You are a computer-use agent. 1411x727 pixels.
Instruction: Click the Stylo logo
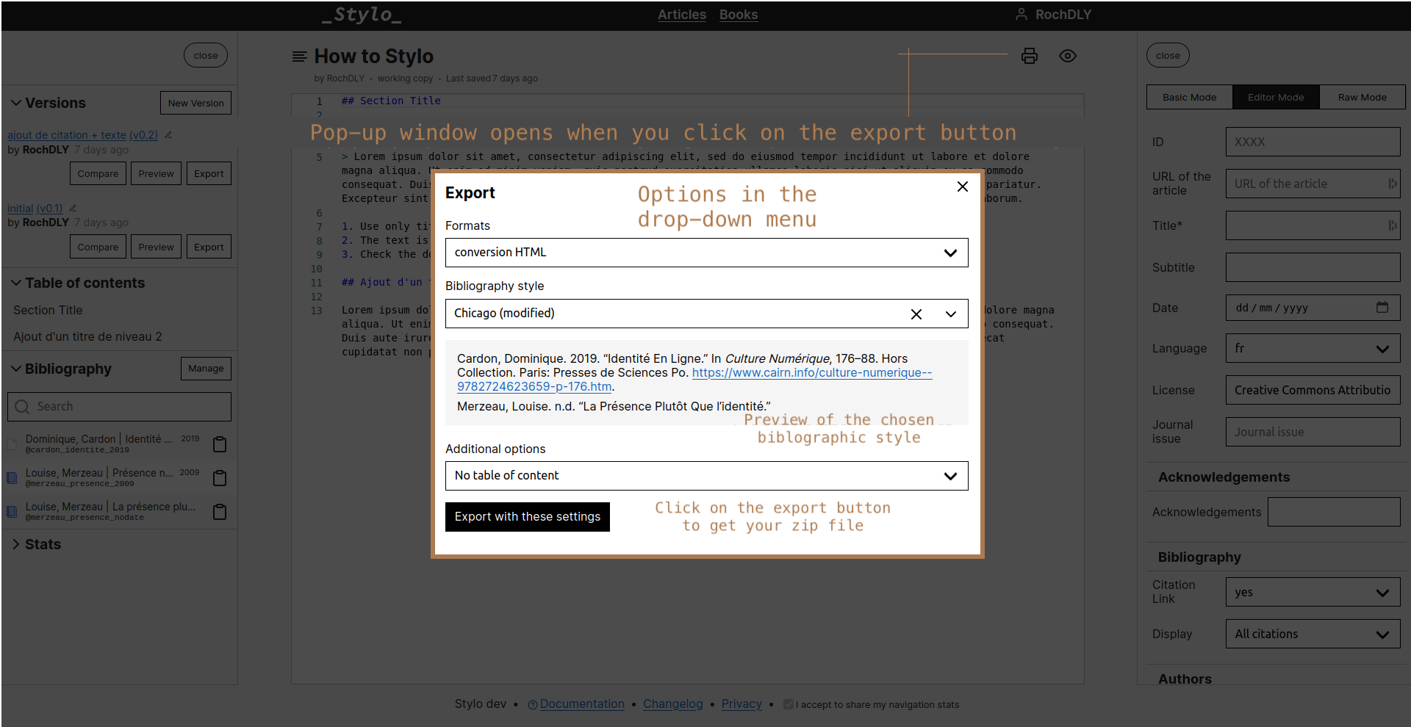362,15
